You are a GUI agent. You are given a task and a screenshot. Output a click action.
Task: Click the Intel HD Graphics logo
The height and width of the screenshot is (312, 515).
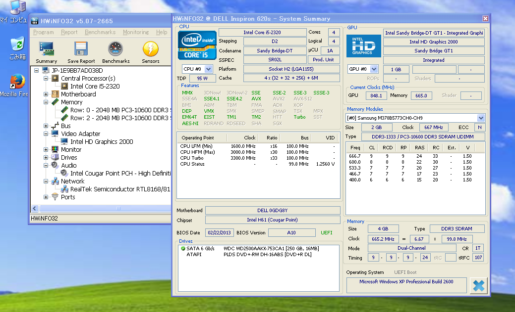(364, 46)
